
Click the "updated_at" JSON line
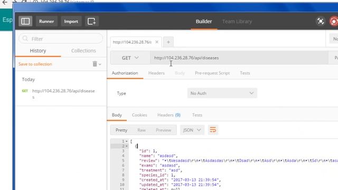point(180,185)
